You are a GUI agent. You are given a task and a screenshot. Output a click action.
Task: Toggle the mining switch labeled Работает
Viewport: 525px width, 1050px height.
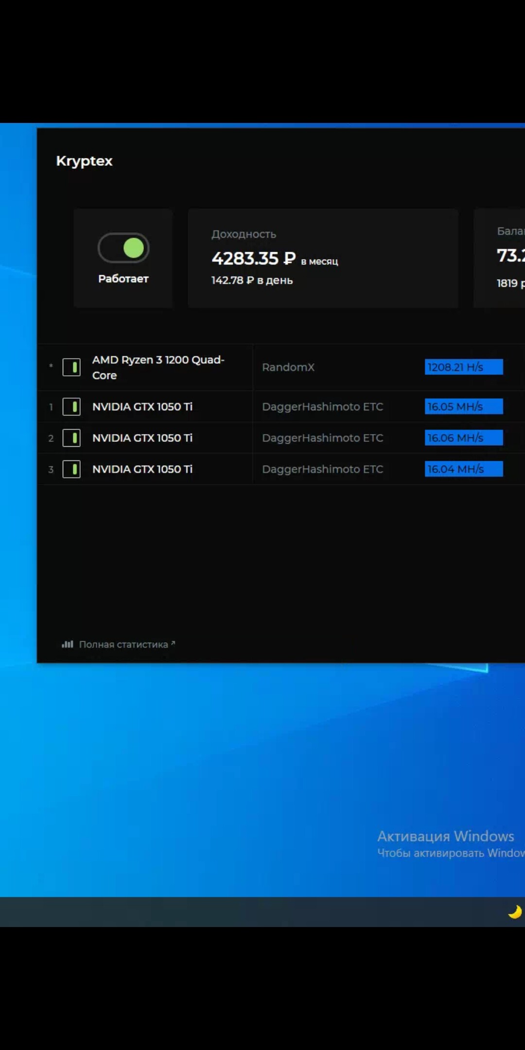[123, 248]
